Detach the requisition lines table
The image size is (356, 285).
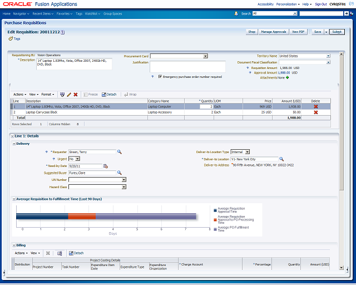click(x=109, y=95)
